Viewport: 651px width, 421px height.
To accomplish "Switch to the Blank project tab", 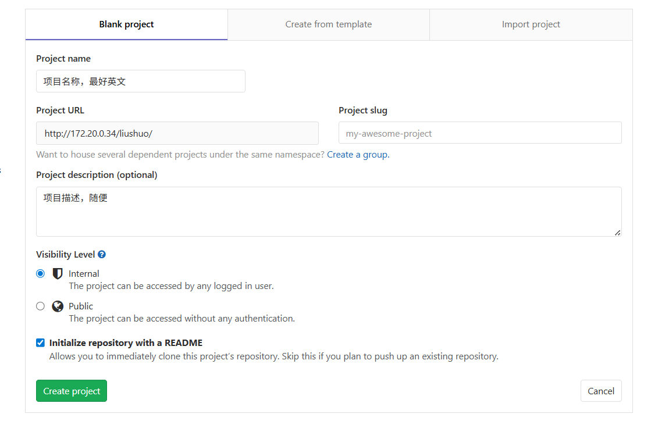I will pos(126,24).
